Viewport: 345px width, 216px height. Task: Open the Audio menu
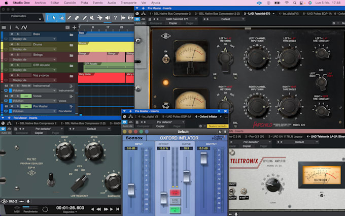pyautogui.click(x=112, y=3)
